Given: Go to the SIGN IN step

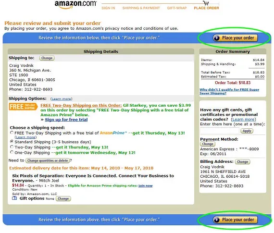Looking at the screenshot, I should [x=108, y=8].
